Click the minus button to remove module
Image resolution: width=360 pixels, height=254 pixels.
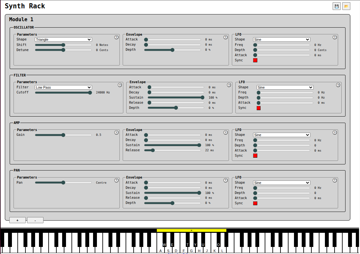click(35, 220)
